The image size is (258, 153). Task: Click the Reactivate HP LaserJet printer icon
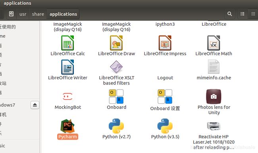pos(214,126)
